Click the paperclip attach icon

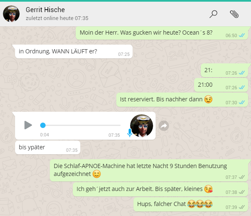[x=234, y=14]
